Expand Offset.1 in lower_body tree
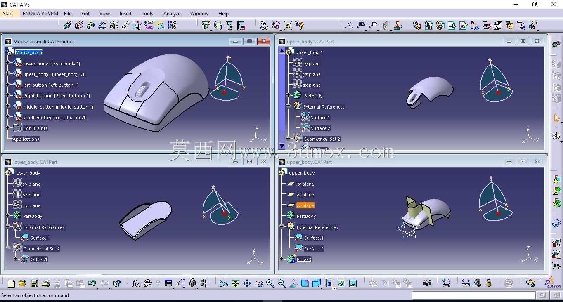This screenshot has height=302, width=563. pos(16,259)
